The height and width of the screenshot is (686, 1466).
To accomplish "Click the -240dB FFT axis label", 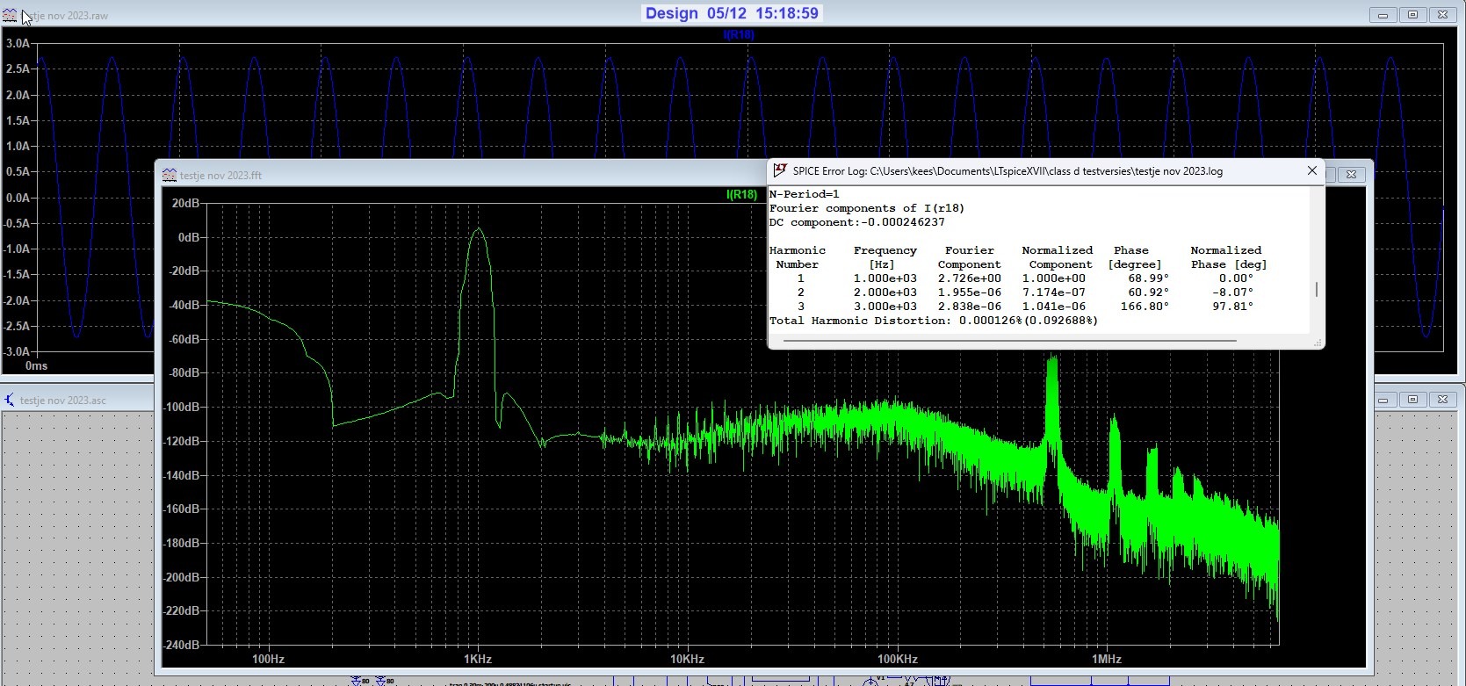I will (x=182, y=645).
